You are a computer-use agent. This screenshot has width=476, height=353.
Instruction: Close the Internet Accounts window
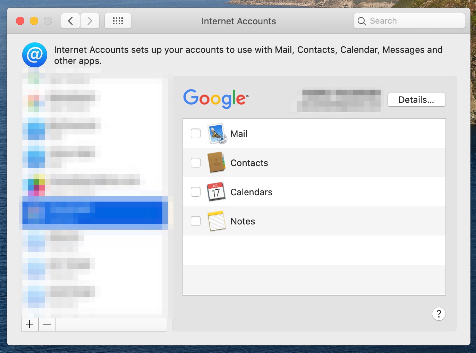click(x=20, y=21)
